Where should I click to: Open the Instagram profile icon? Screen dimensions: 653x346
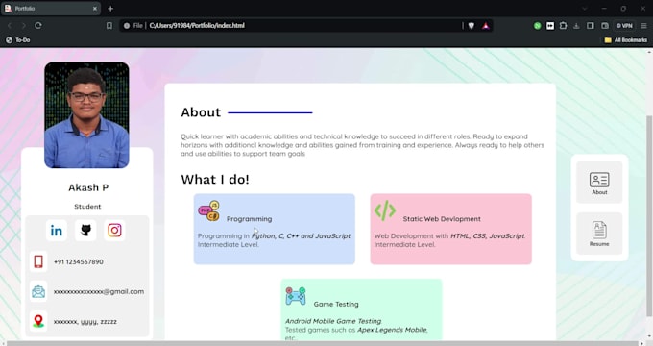114,230
